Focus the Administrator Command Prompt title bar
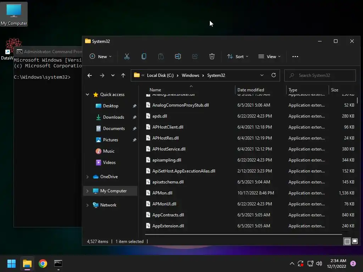 tap(48, 52)
